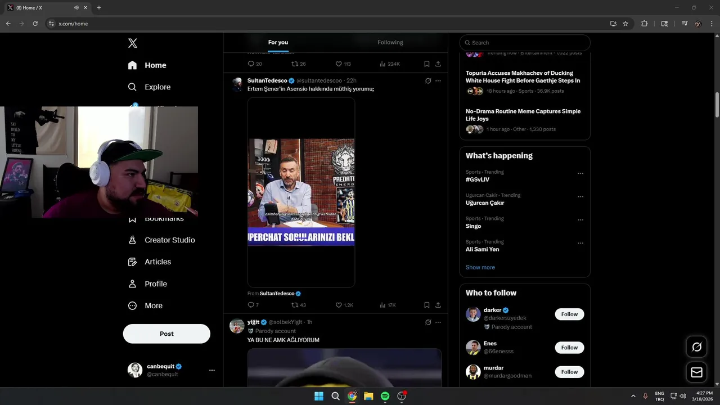The image size is (720, 405).
Task: Open more options for #GSvLIV trend
Action: click(580, 174)
